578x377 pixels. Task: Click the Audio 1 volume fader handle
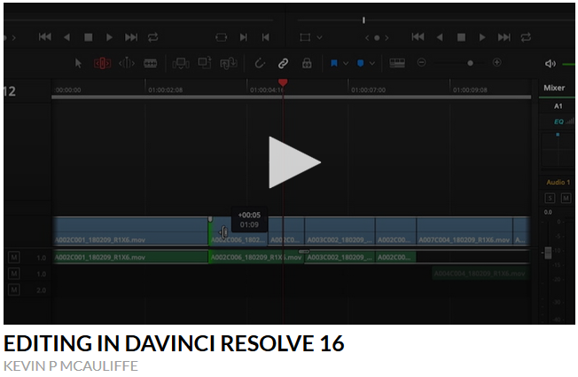[548, 253]
